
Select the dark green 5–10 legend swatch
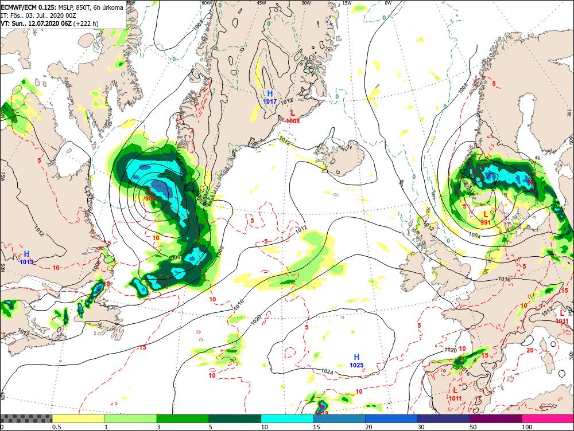[235, 418]
